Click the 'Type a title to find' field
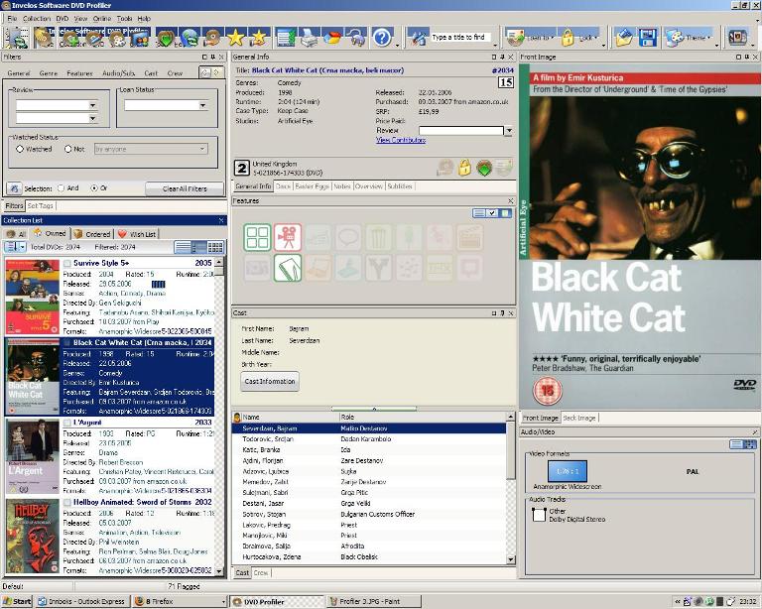 460,38
